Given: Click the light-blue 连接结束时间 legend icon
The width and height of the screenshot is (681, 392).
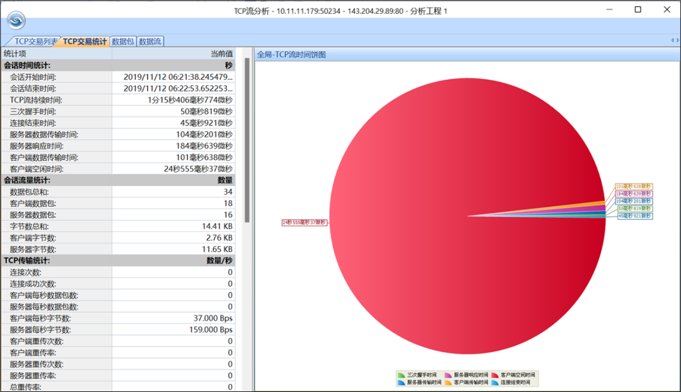Looking at the screenshot, I should point(495,383).
